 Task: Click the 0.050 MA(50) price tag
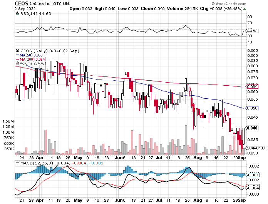(x=252, y=108)
